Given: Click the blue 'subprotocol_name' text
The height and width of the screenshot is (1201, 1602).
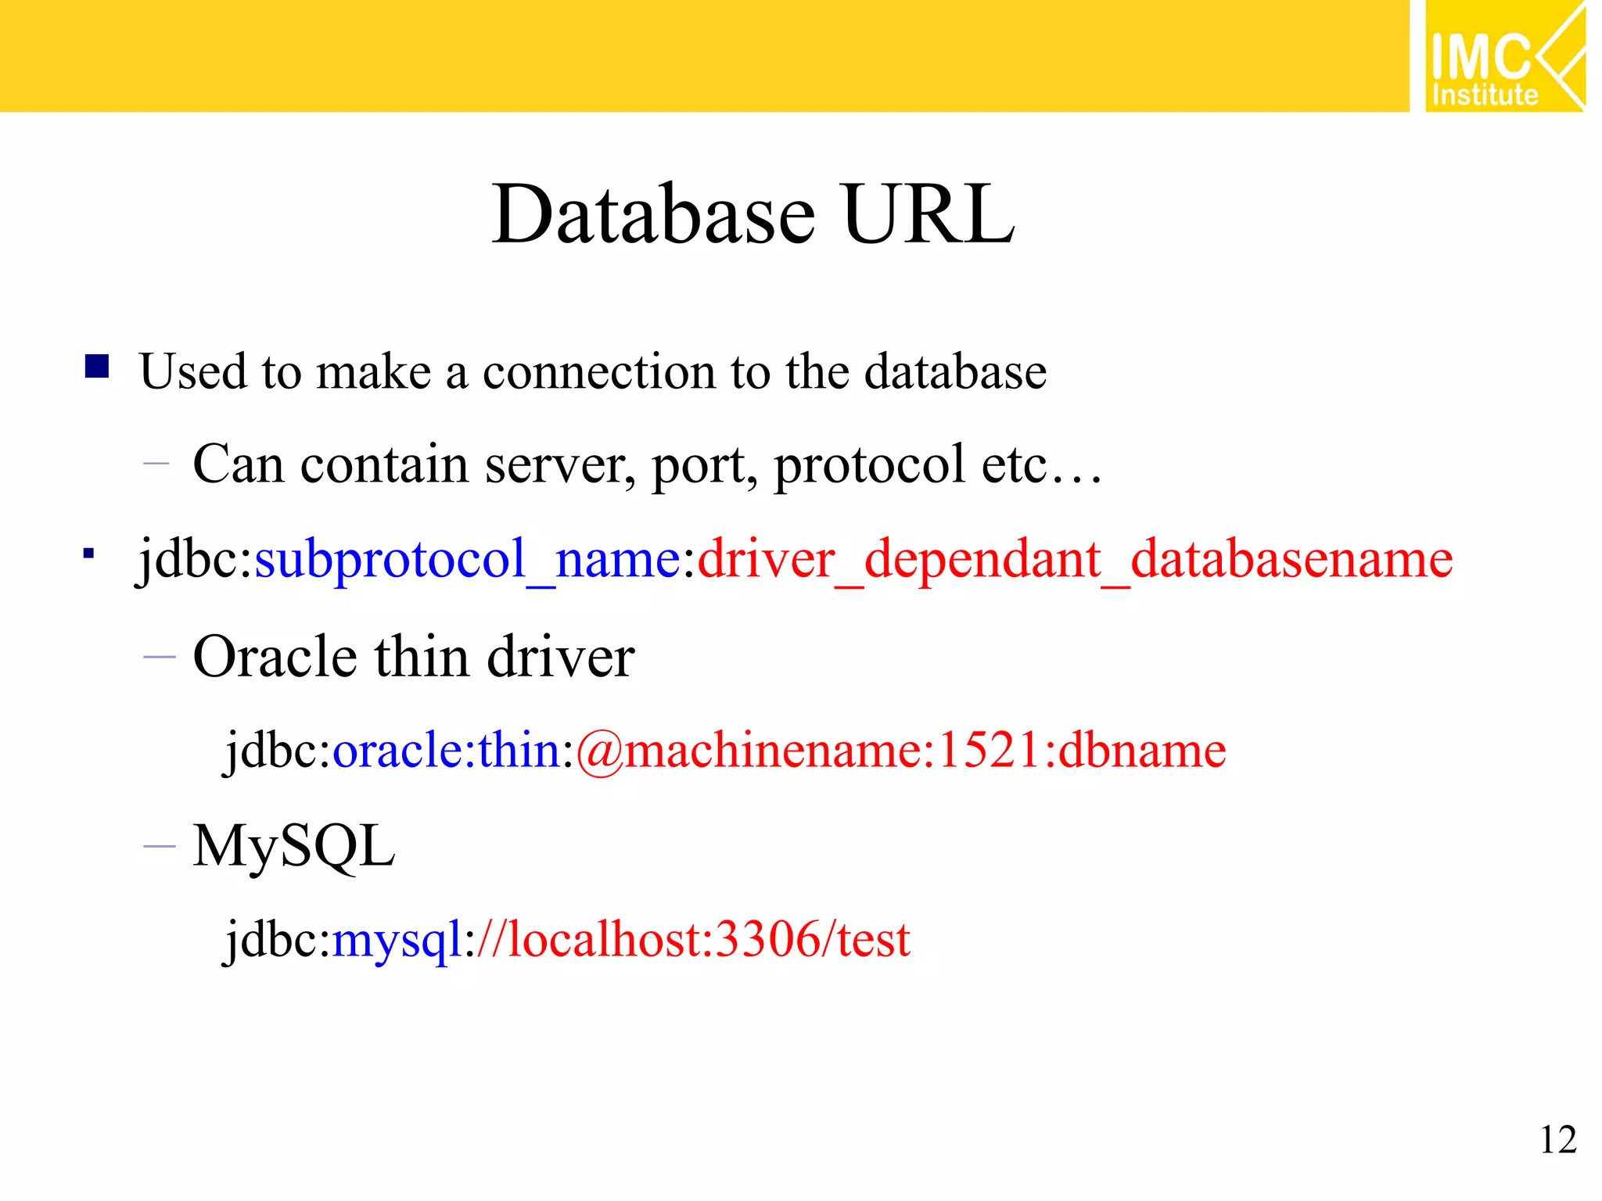Looking at the screenshot, I should coord(468,559).
